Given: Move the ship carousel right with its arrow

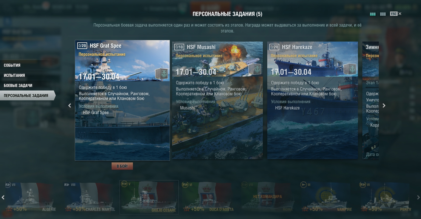Looking at the screenshot, I should coord(418,197).
